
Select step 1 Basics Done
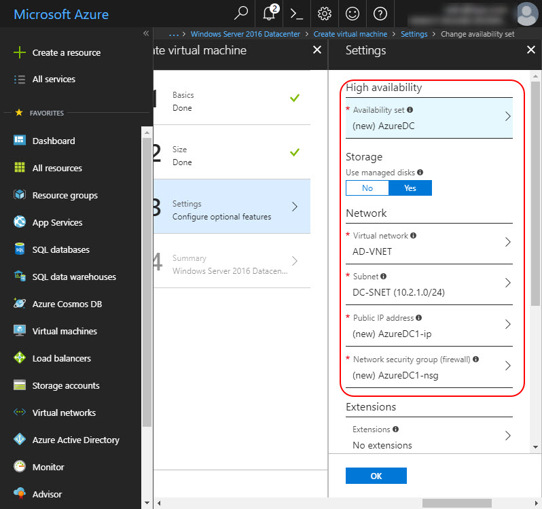232,98
